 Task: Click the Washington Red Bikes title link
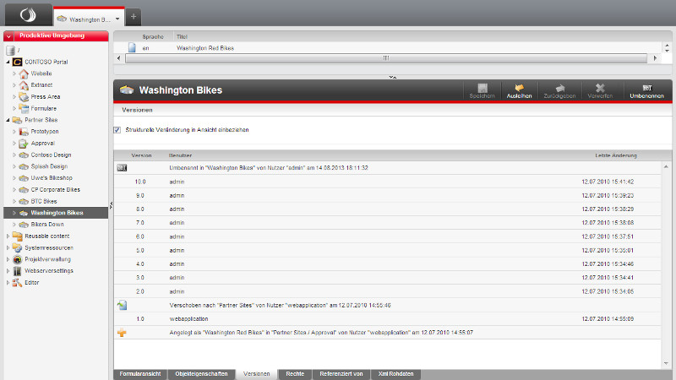(x=205, y=49)
